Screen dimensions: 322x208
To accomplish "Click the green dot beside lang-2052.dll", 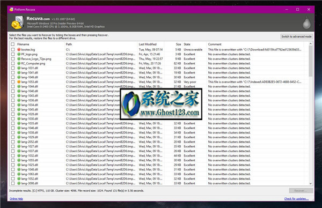I will pos(19,142).
